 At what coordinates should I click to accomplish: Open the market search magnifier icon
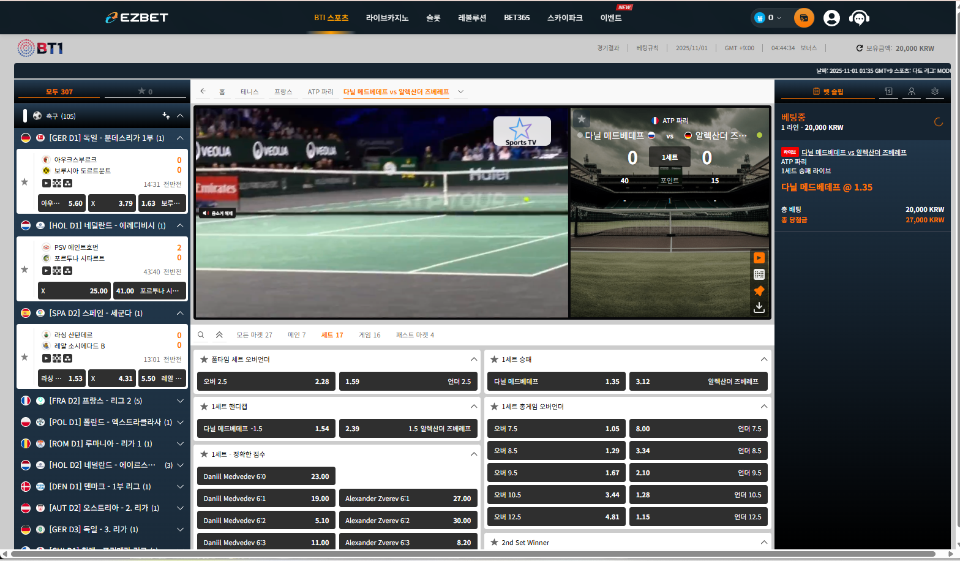201,335
